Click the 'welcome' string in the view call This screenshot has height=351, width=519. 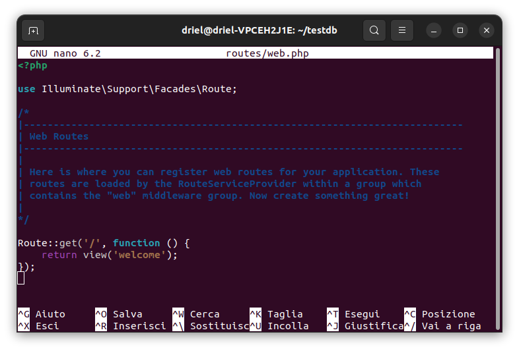139,255
